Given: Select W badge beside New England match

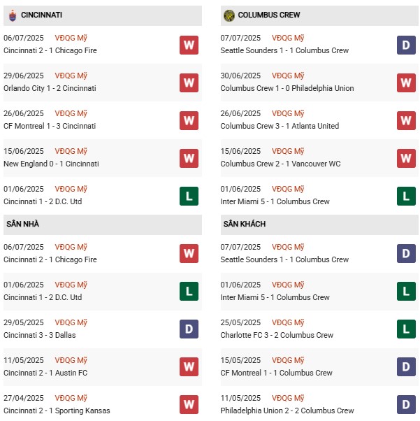Looking at the screenshot, I should pos(189,158).
